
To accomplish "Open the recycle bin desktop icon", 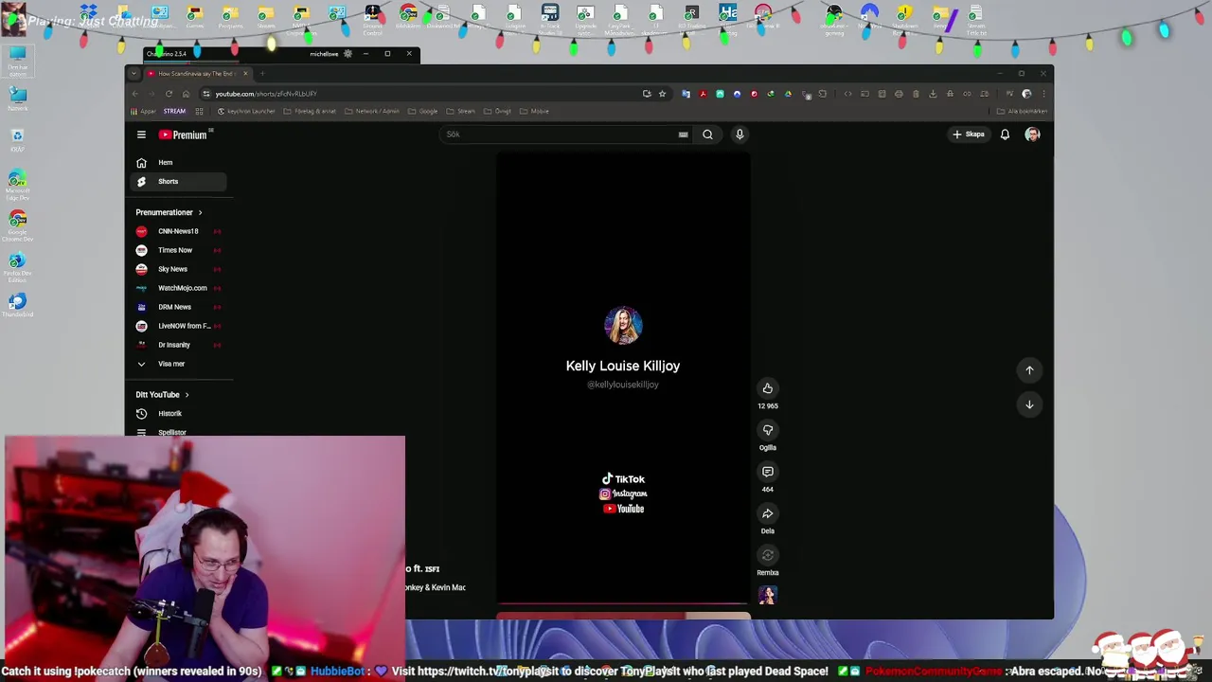I will click(17, 139).
